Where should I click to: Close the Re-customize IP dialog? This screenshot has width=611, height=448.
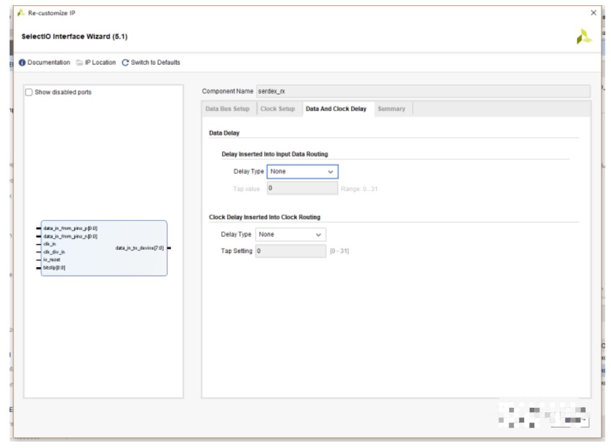click(593, 13)
